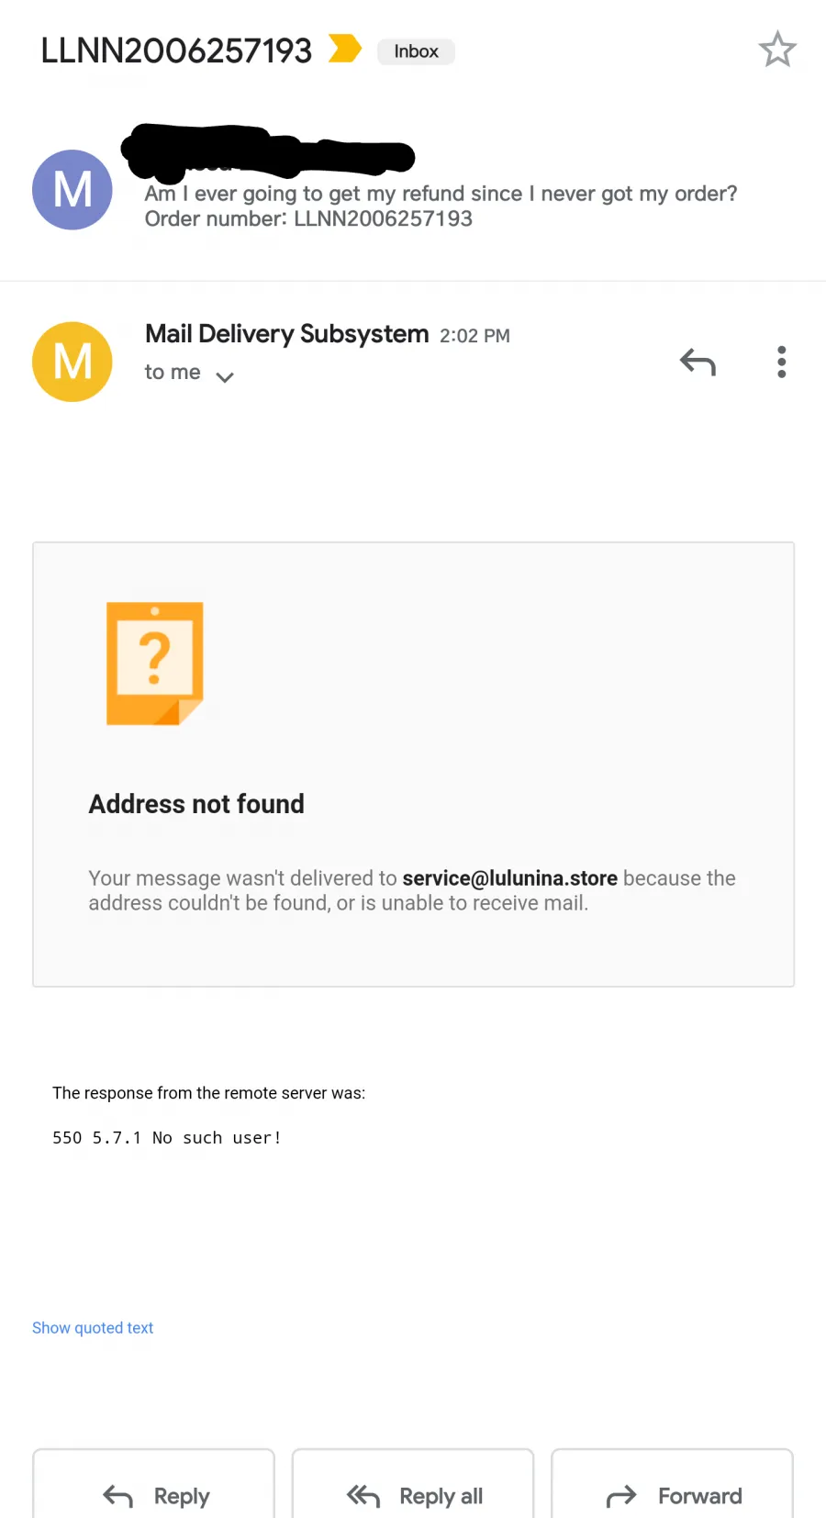
Task: Tap the purple M sender avatar
Action: click(73, 190)
